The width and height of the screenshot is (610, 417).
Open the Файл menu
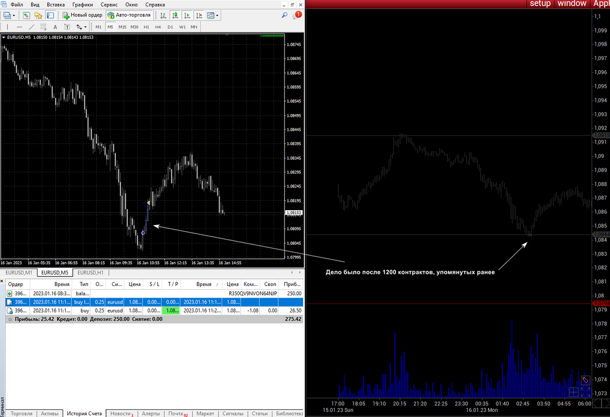pyautogui.click(x=17, y=4)
